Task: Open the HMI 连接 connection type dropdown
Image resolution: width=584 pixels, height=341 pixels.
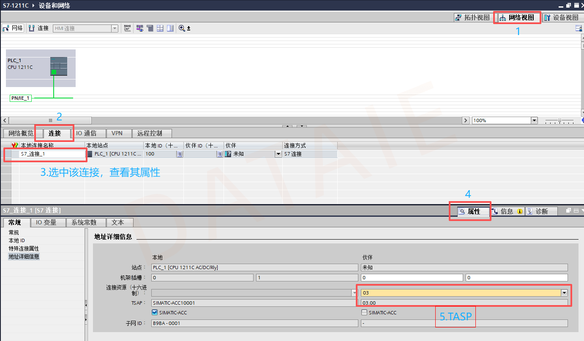Action: 115,28
